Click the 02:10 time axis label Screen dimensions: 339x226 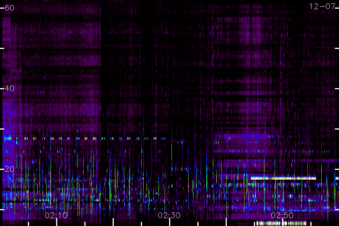56,215
